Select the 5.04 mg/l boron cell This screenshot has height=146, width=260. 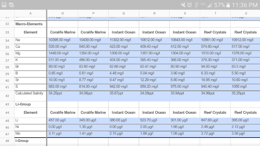pos(154,74)
